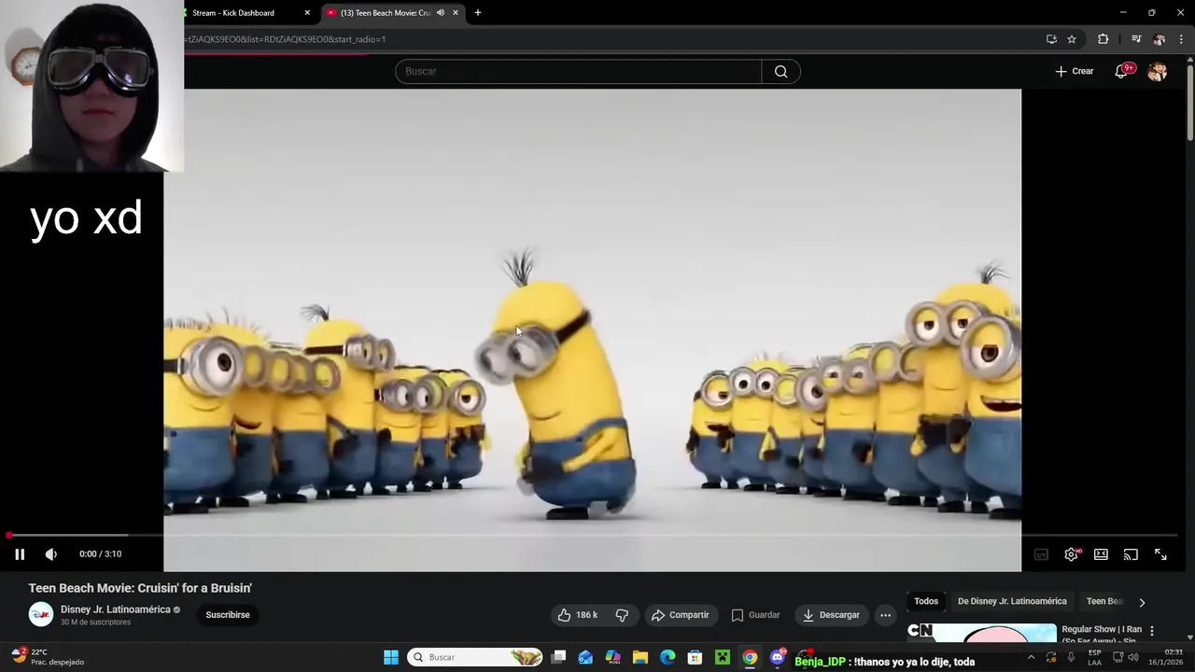Viewport: 1195px width, 672px height.
Task: Select the Todos filter chip
Action: [x=926, y=601]
